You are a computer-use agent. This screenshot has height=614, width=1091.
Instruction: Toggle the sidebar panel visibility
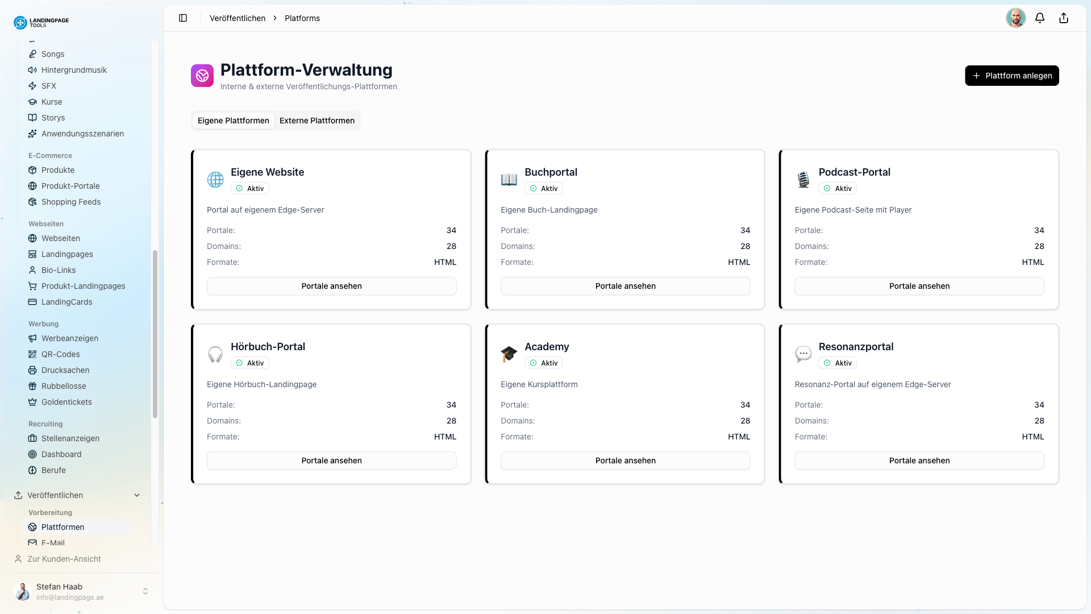183,18
